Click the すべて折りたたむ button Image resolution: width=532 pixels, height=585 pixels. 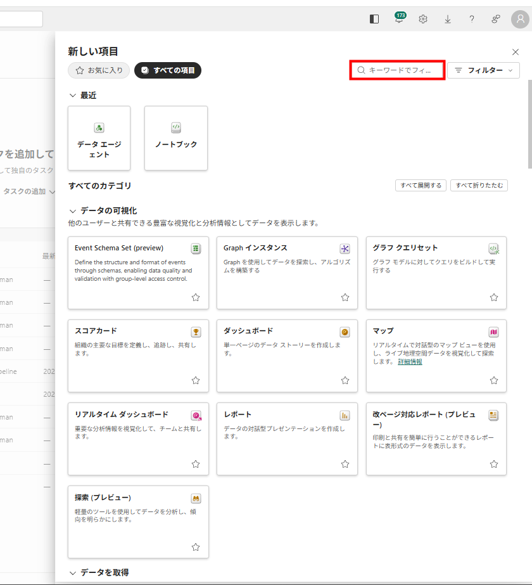point(479,186)
